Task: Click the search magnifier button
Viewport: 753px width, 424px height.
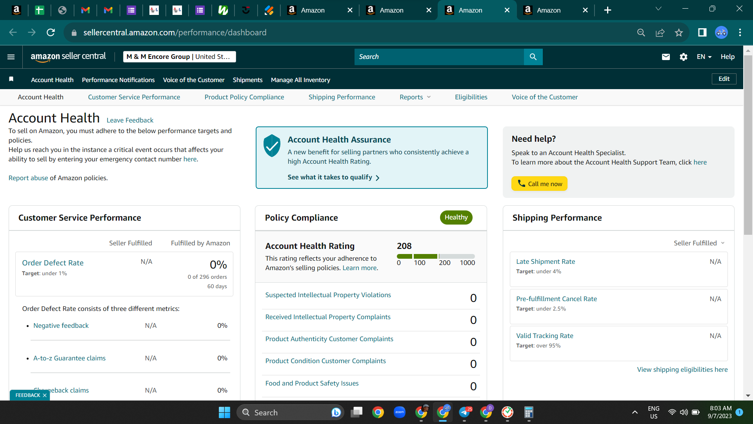Action: 533,57
